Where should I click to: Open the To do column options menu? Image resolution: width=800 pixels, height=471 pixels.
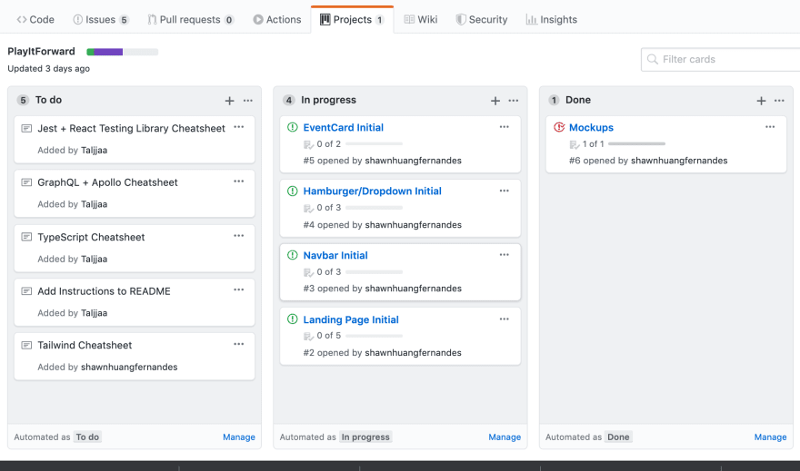248,101
